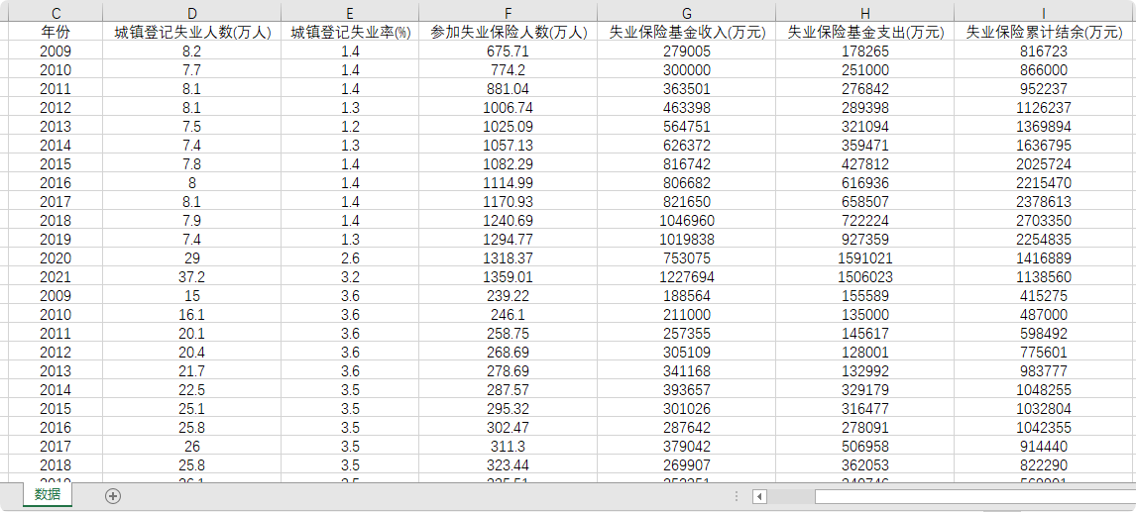Select the cell containing 321094

click(865, 126)
